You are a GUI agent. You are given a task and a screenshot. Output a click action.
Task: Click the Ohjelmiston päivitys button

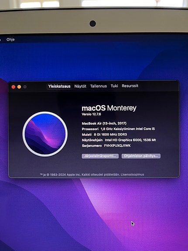pyautogui.click(x=141, y=156)
